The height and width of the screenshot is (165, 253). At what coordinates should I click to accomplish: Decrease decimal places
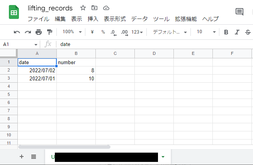pos(114,32)
